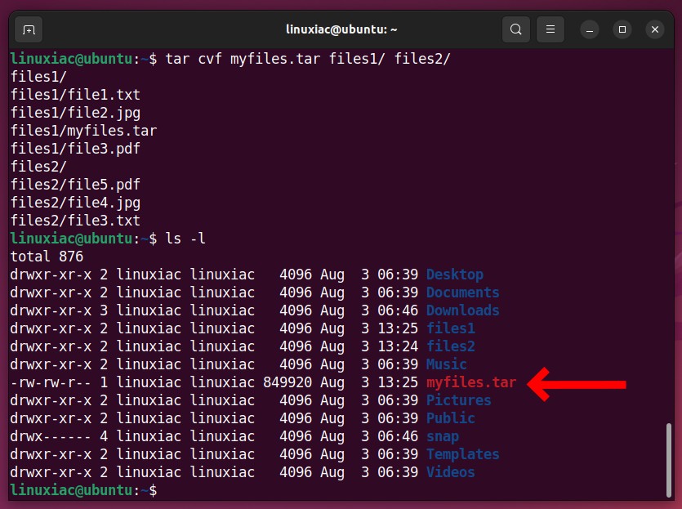Click the tar cvf command line
Viewport: 682px width, 509px height.
(230, 59)
